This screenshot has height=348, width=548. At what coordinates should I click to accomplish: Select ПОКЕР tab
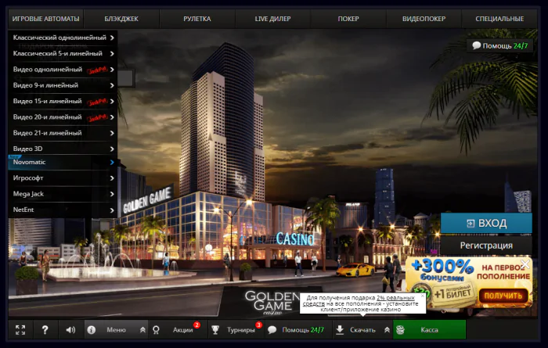(x=348, y=19)
